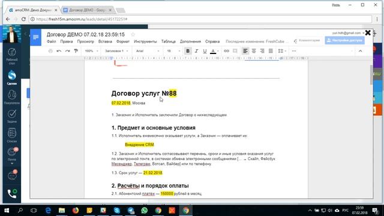Open the Формат menu
The height and width of the screenshot is (216, 384).
122,41
